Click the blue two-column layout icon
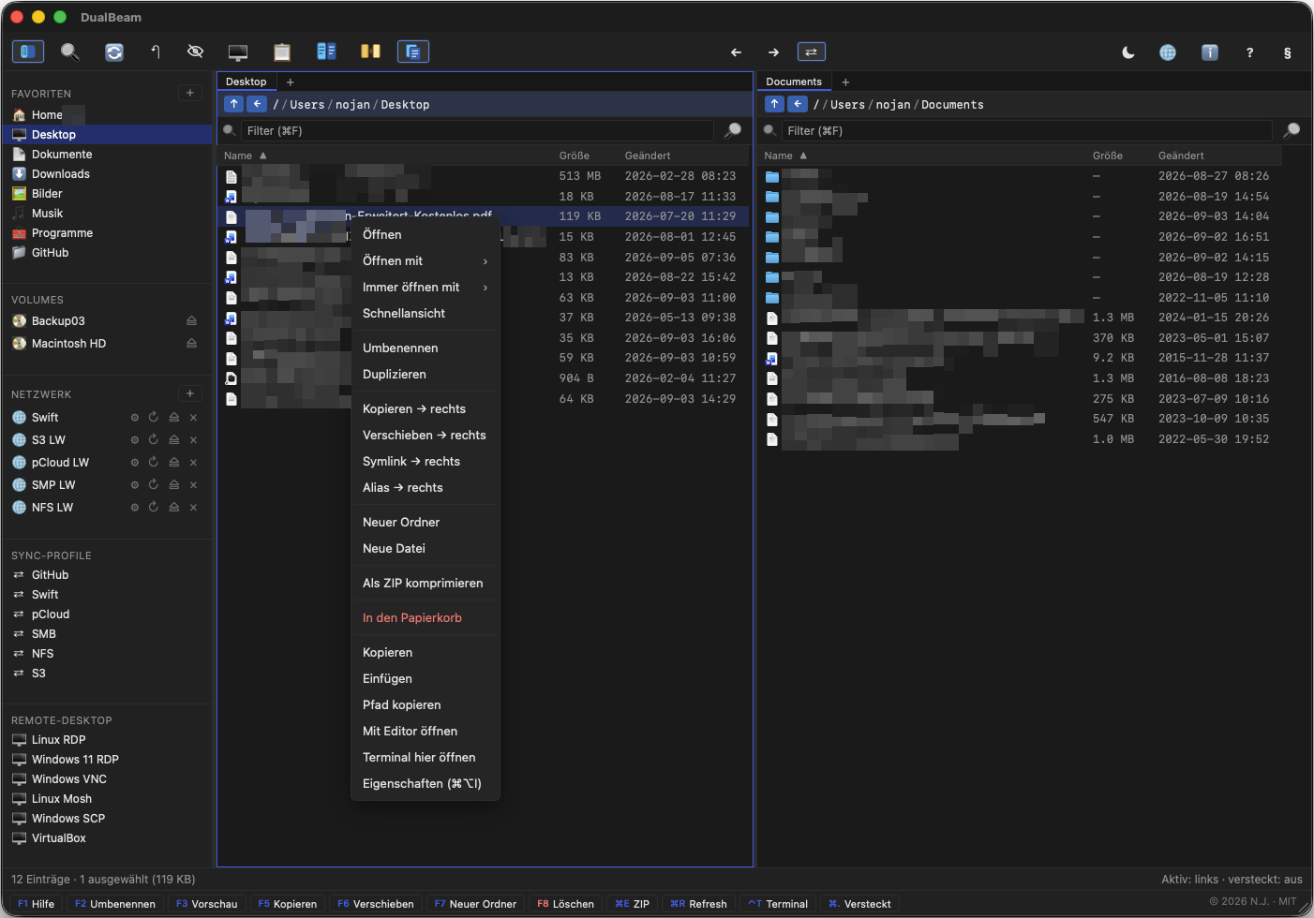1314x918 pixels. point(326,52)
